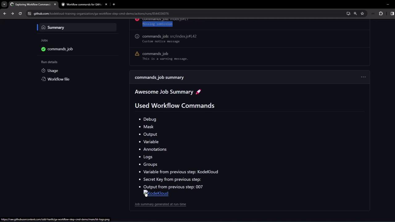Click the Usage stopwatch icon

(44, 71)
